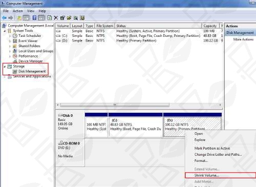The width and height of the screenshot is (256, 187).
Task: Click the magnifier Explore toolbar icon
Action: (x=76, y=18)
